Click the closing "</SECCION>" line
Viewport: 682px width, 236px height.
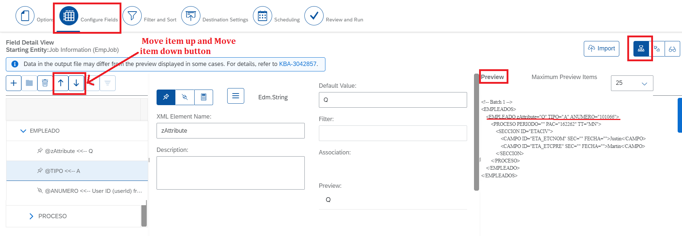510,153
